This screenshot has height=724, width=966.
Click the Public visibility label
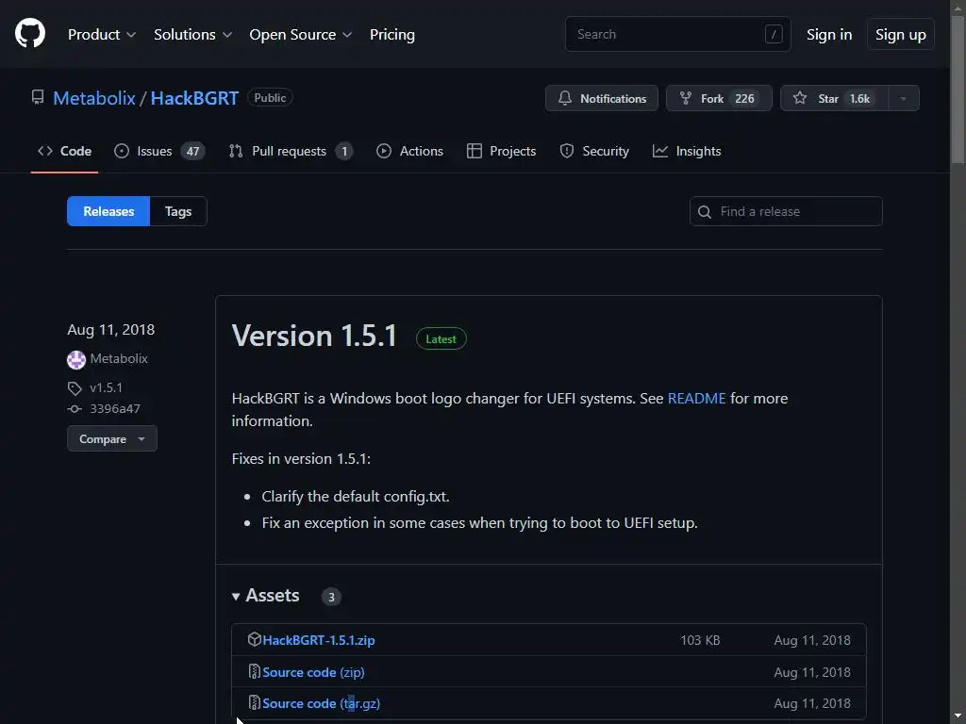point(270,97)
